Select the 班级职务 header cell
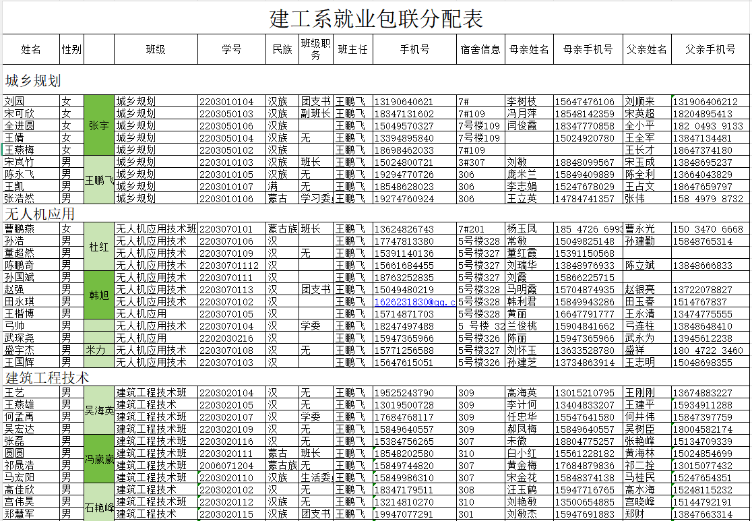The image size is (752, 521). tap(315, 49)
